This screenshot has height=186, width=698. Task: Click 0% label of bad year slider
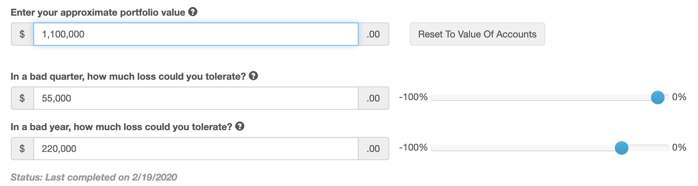(679, 148)
